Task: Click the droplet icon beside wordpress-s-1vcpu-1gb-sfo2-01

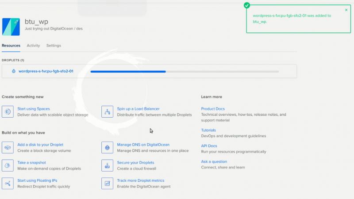Action: tap(14, 71)
